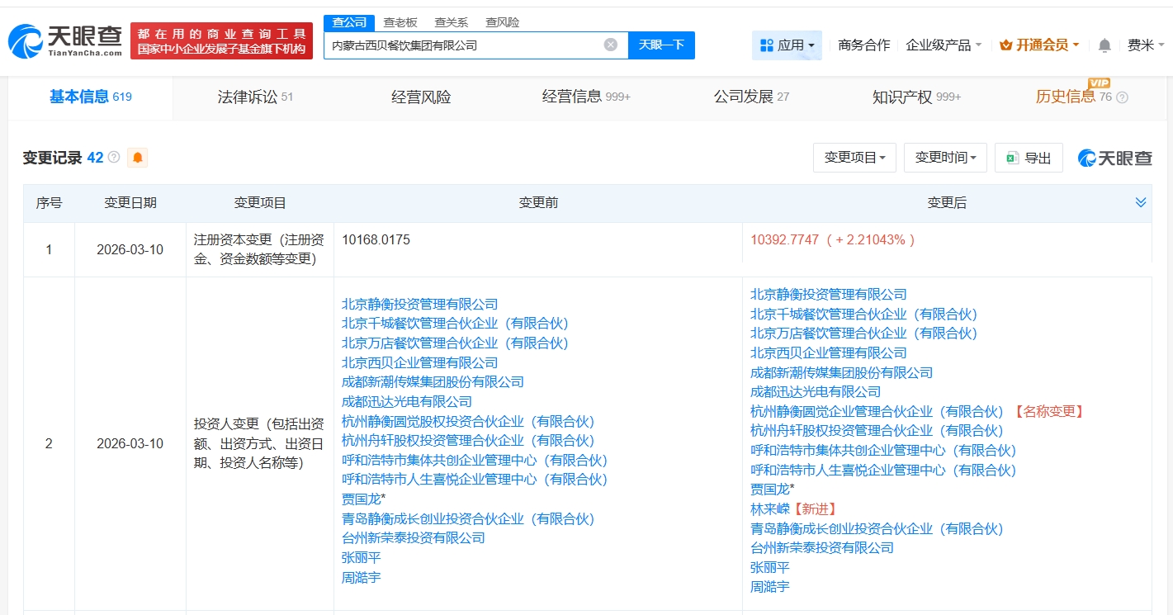This screenshot has width=1173, height=615.
Task: Click the 天眼查 watermark logo beside export
Action: (1114, 158)
